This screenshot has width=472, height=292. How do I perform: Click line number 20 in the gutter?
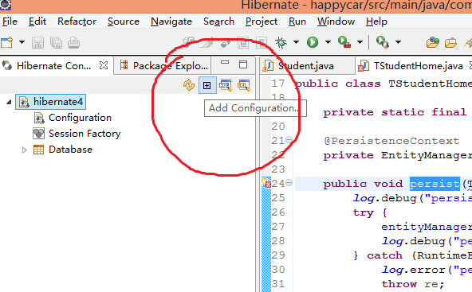(277, 127)
